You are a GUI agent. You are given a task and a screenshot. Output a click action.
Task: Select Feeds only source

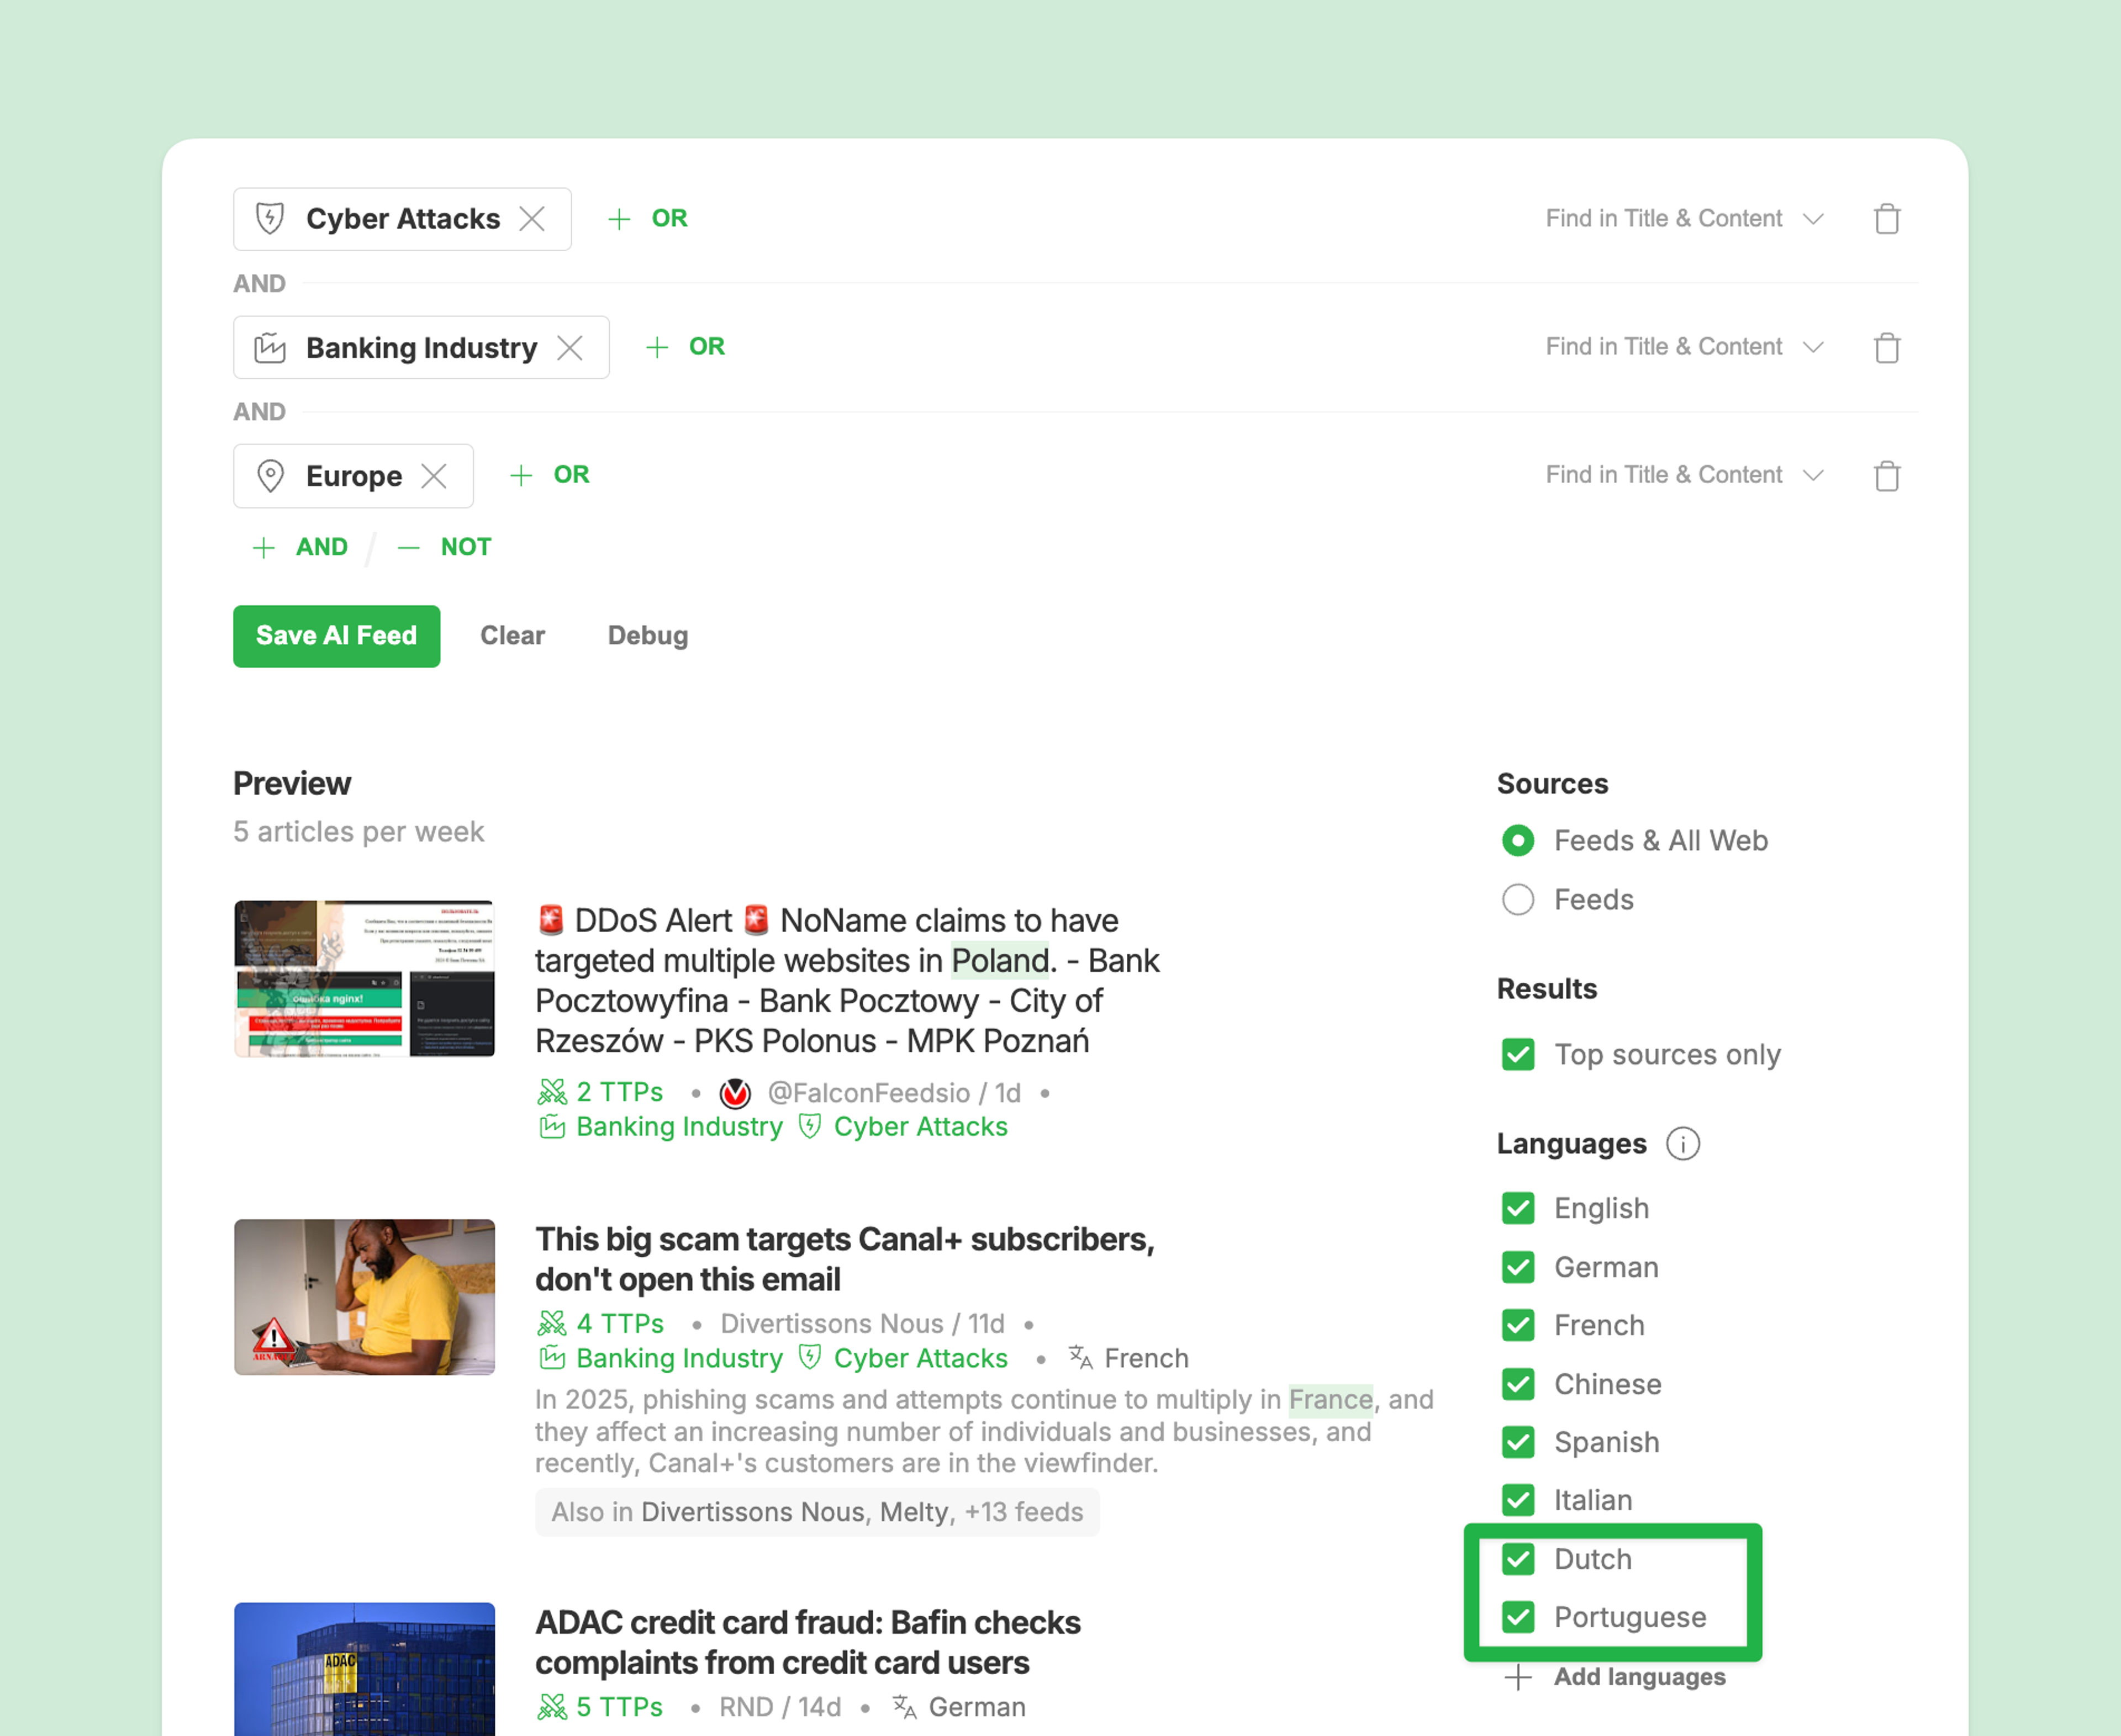click(1518, 900)
